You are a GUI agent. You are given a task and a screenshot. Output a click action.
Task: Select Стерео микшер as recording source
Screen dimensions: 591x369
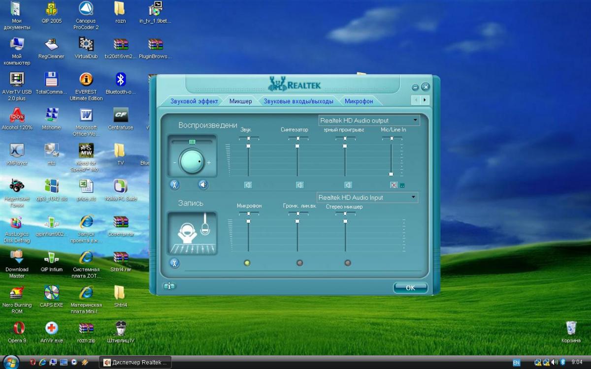click(348, 263)
